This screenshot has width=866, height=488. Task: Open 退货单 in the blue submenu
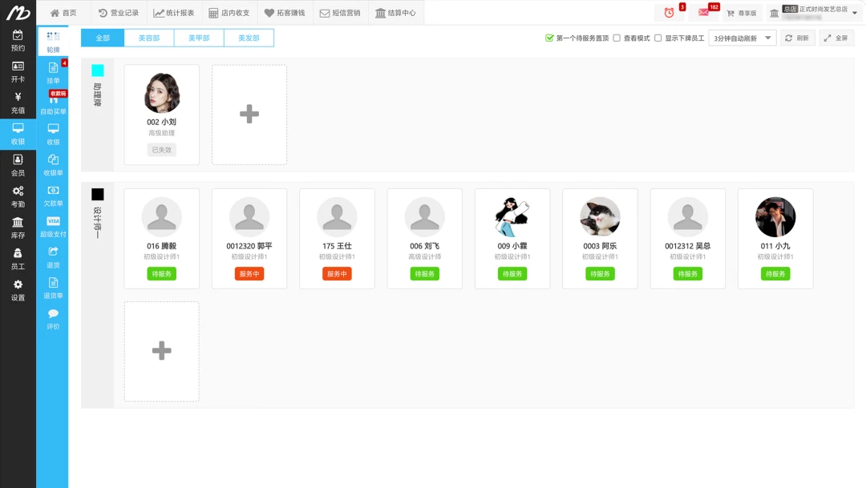click(x=53, y=288)
